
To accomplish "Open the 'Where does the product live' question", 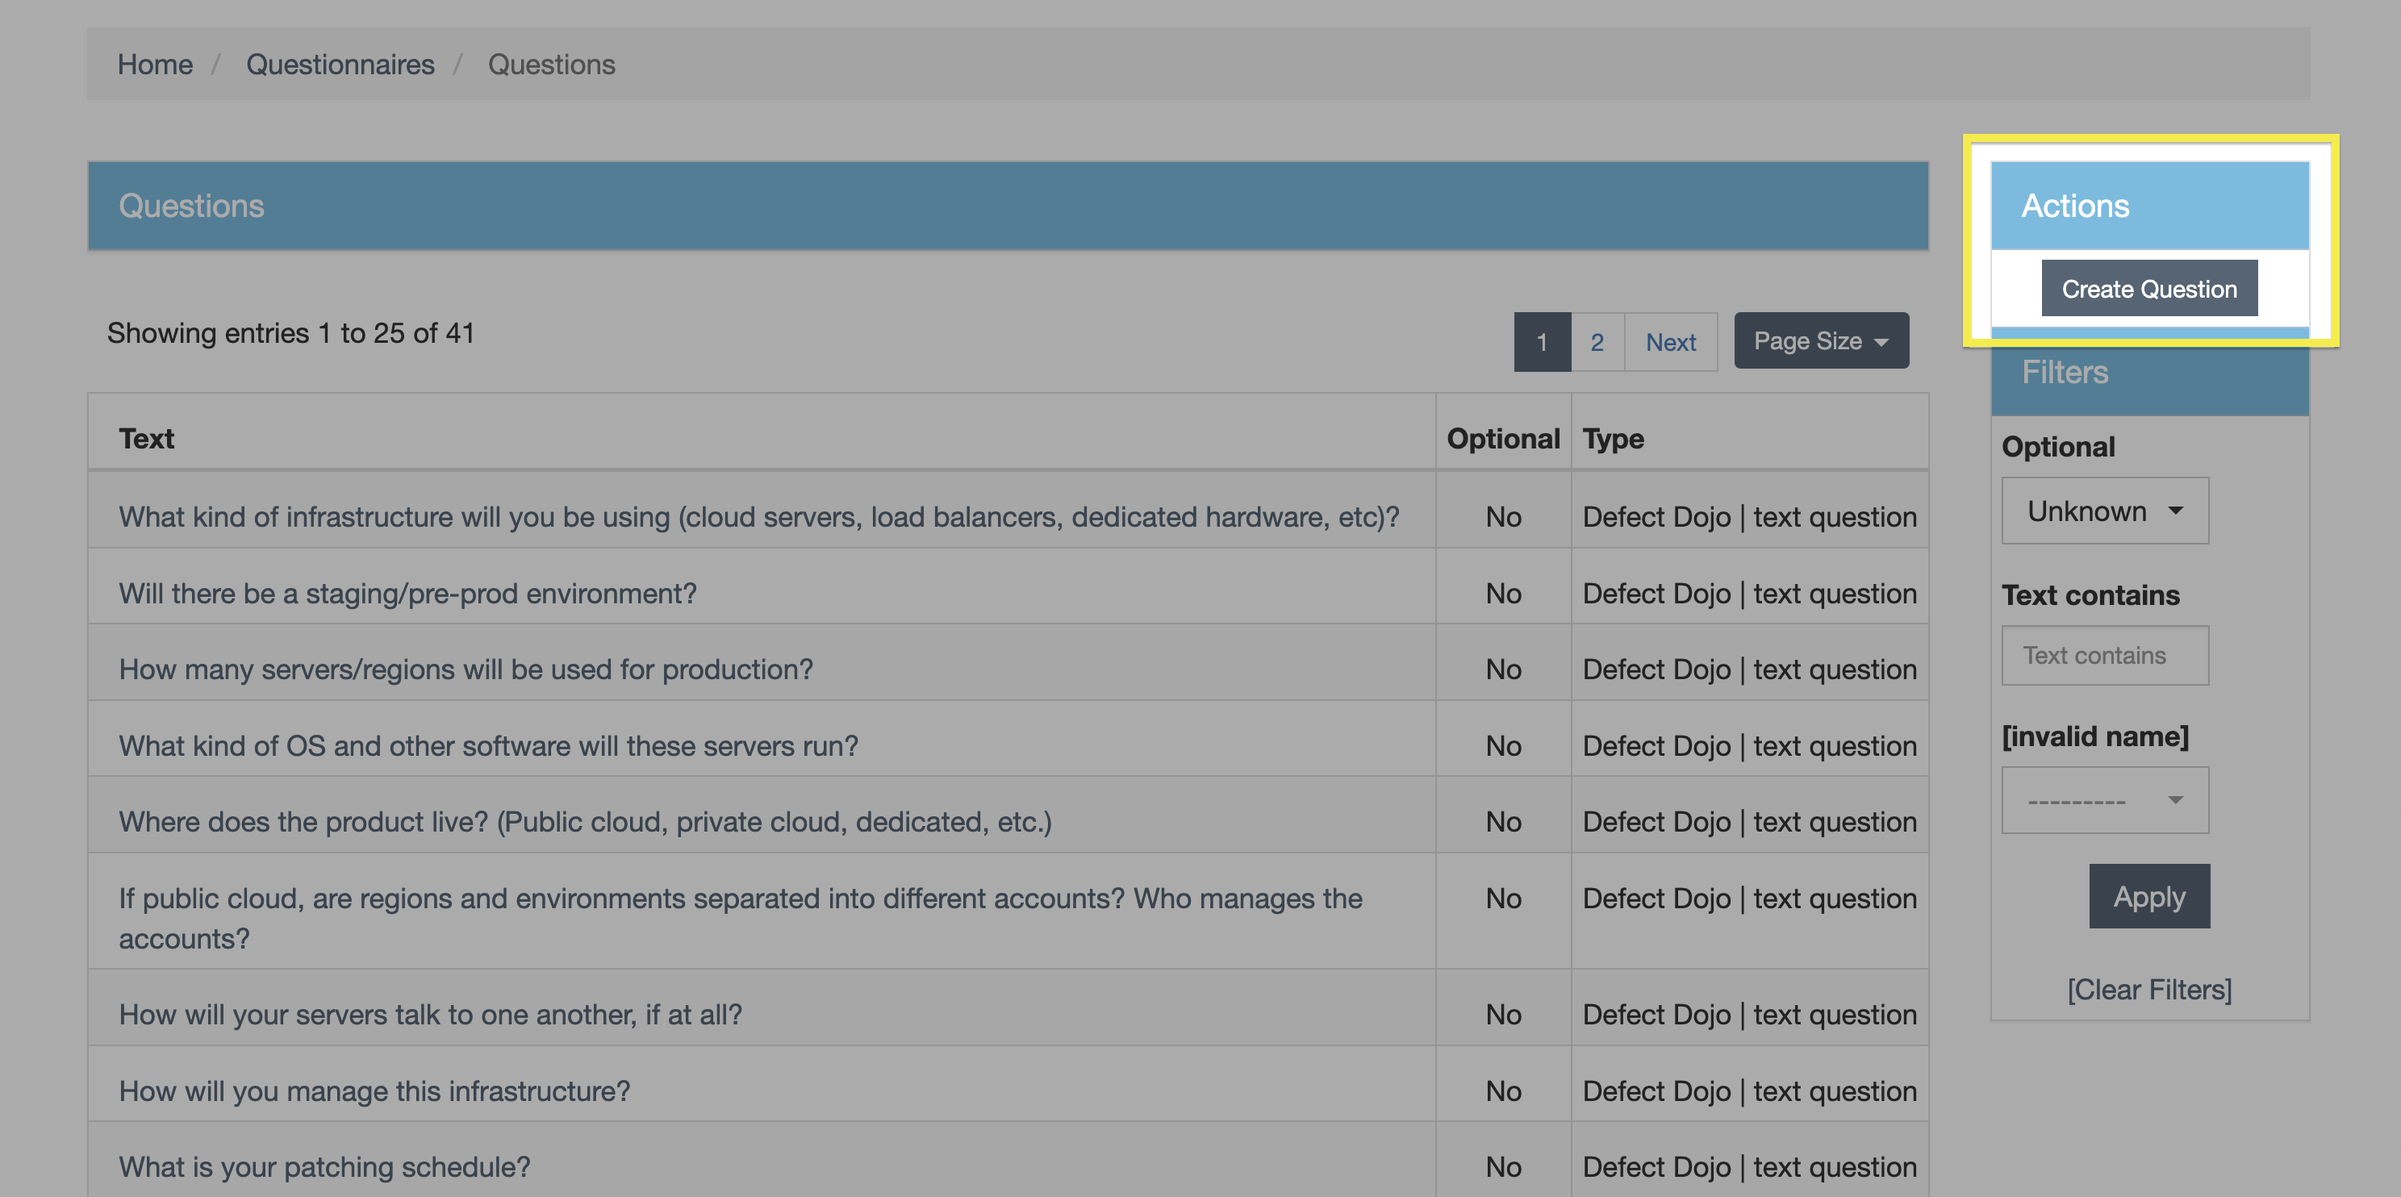I will (x=584, y=822).
